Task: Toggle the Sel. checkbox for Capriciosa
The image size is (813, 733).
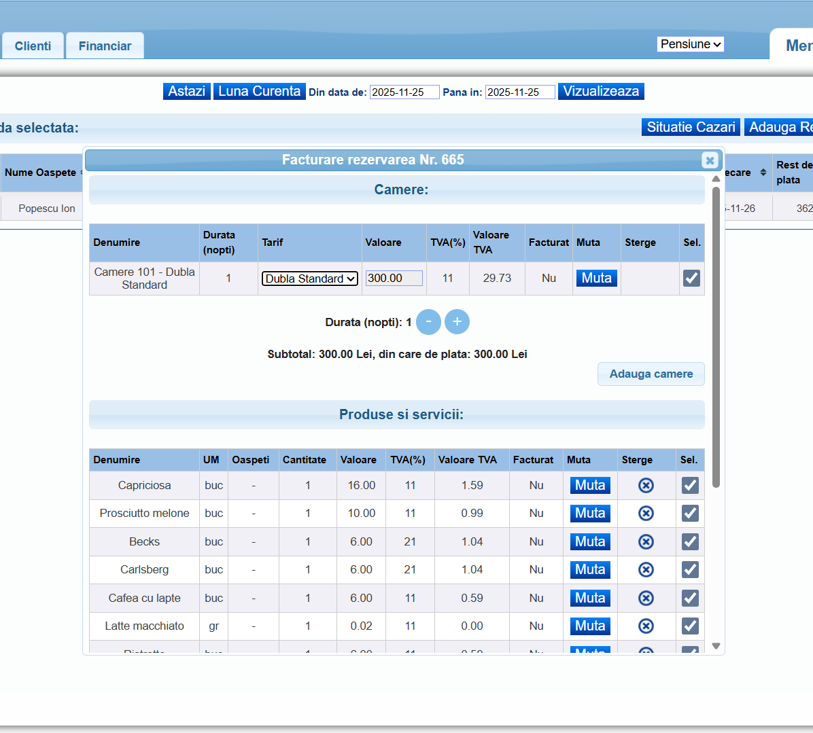Action: point(690,485)
